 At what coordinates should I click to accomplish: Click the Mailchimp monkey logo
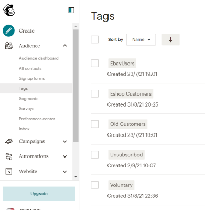(9, 10)
